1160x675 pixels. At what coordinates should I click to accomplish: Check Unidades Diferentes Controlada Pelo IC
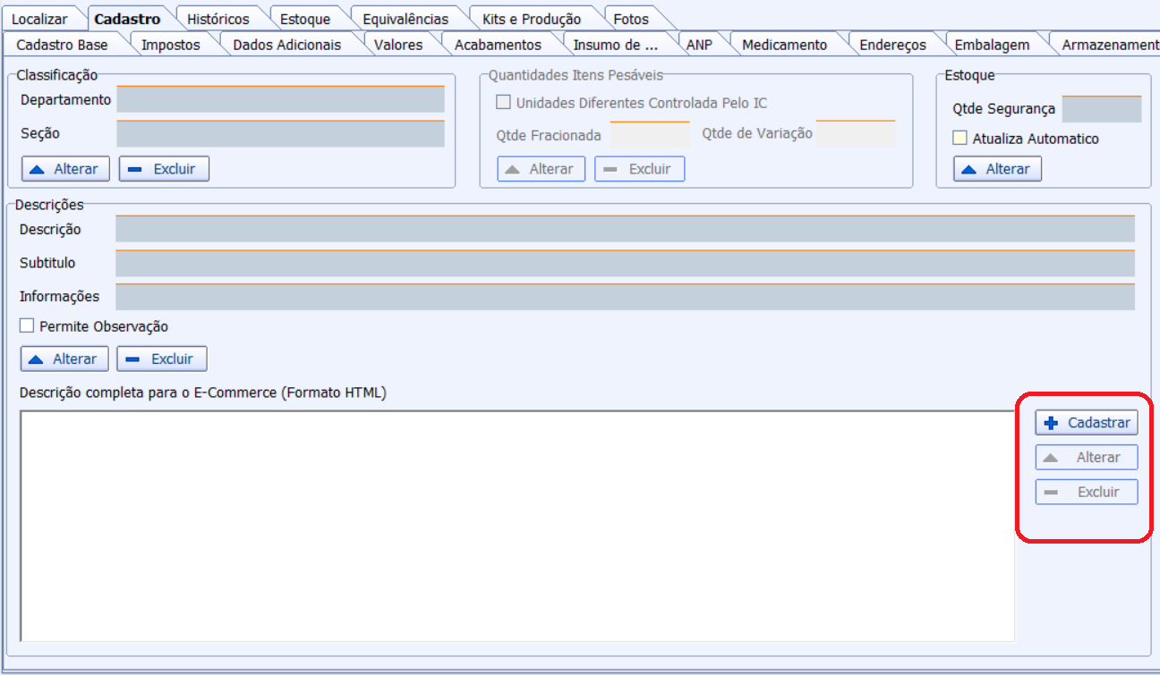[x=504, y=103]
